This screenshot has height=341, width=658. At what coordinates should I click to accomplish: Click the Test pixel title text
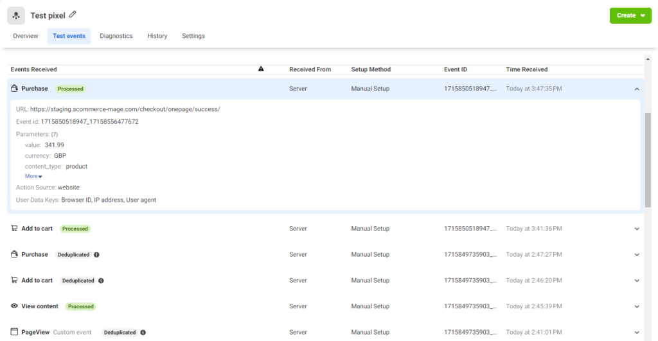48,15
